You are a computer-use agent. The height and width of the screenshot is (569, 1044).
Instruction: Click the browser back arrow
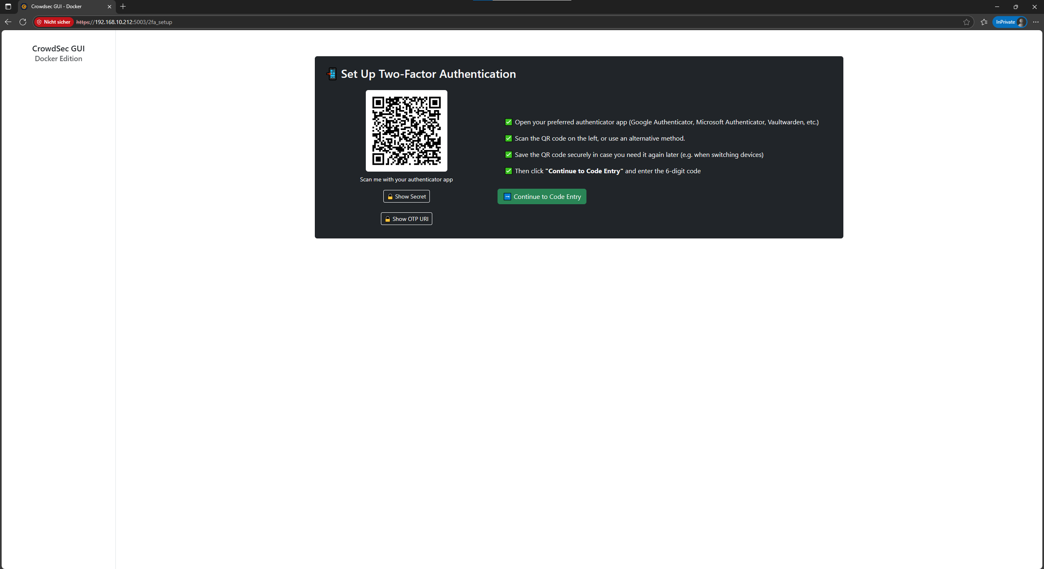coord(8,22)
